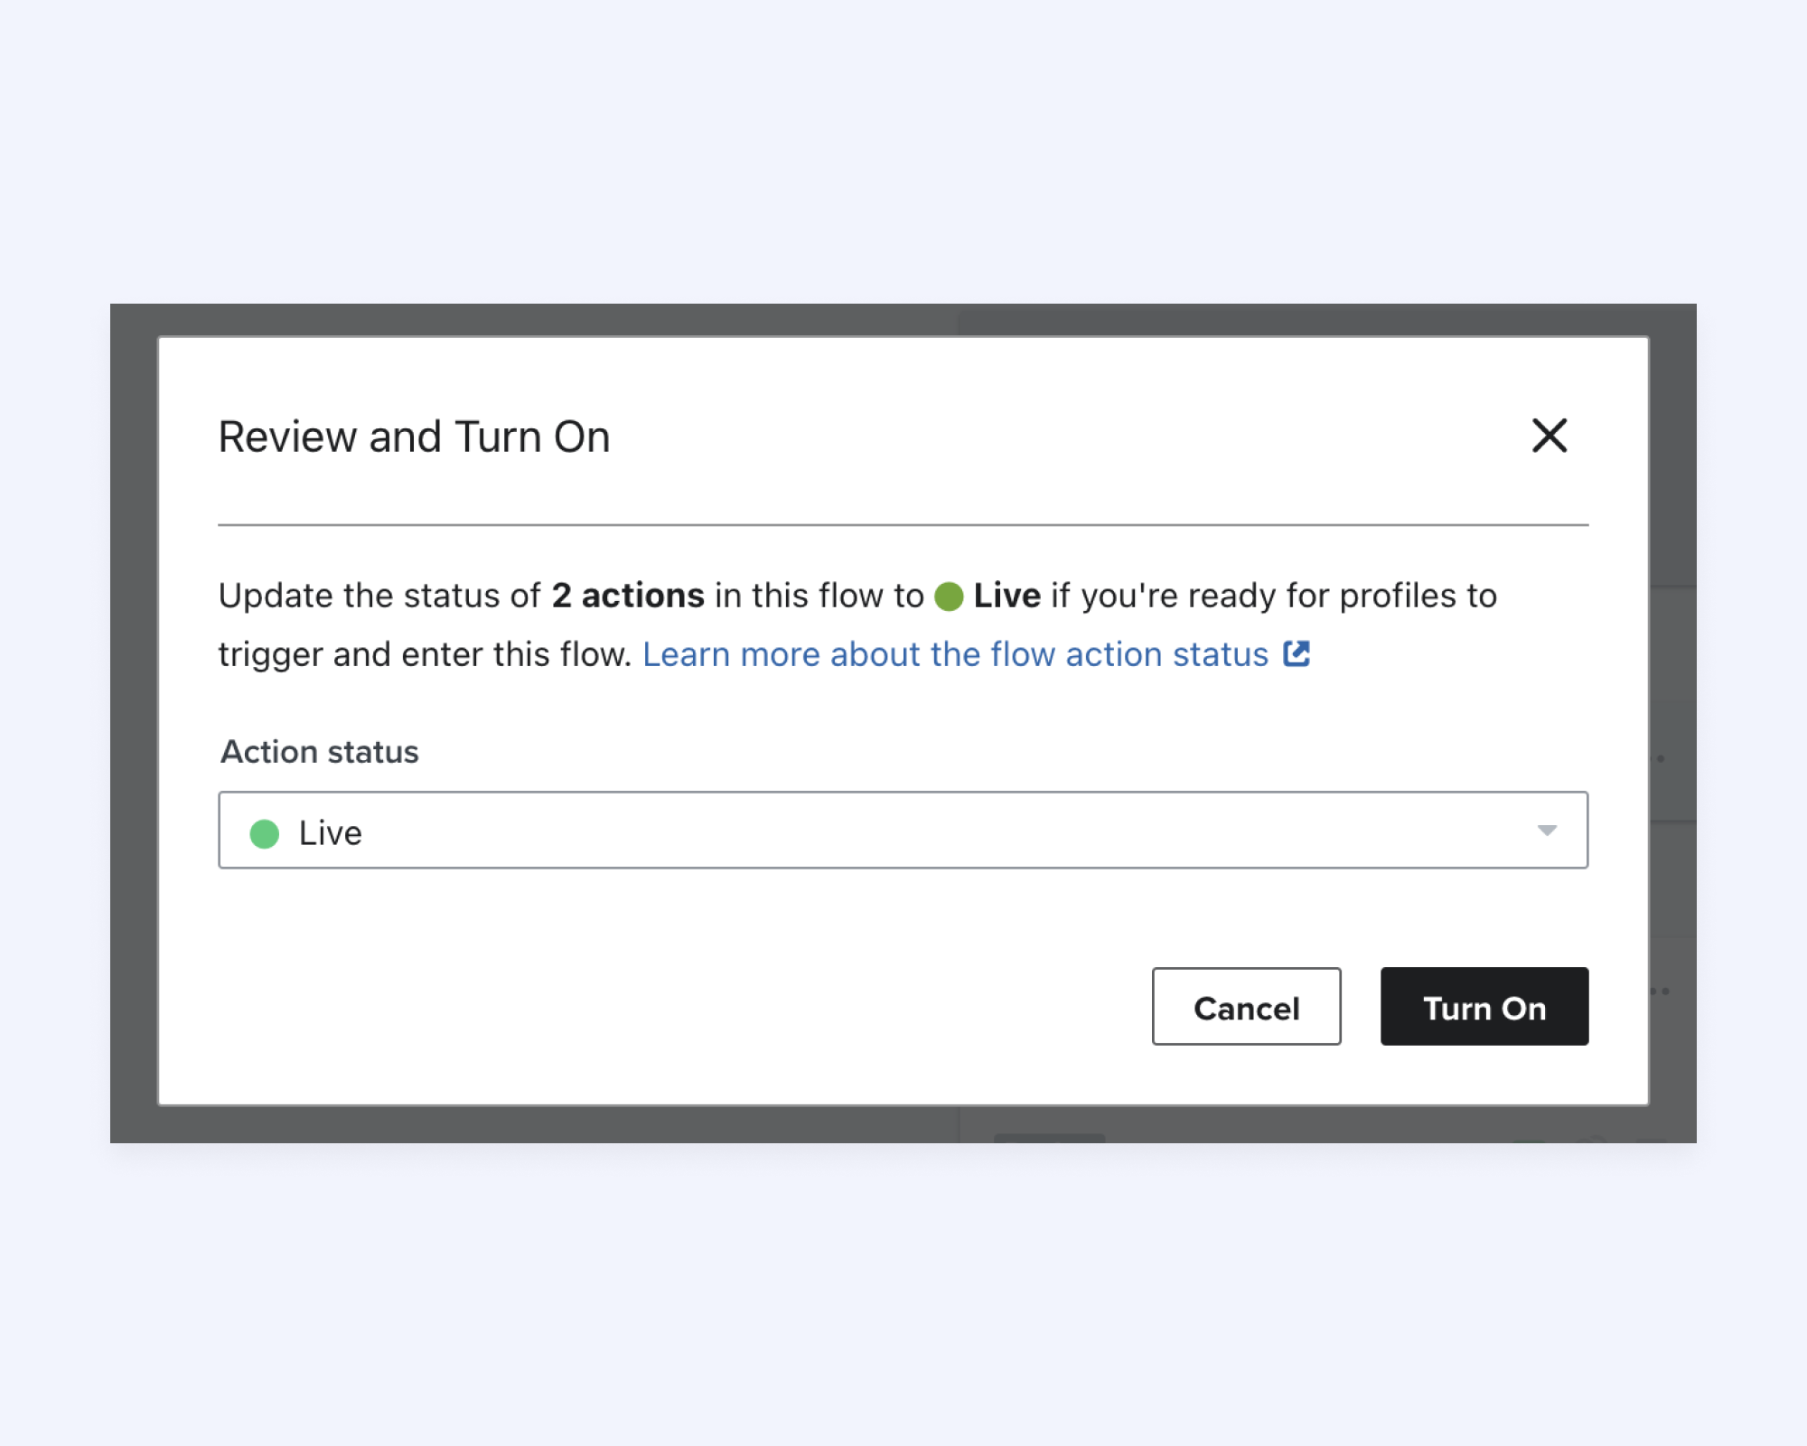Click the Turn On button
Image resolution: width=1807 pixels, height=1446 pixels.
(x=1484, y=1007)
